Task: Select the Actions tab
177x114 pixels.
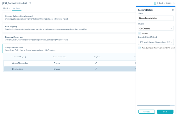Action: [x=17, y=8]
